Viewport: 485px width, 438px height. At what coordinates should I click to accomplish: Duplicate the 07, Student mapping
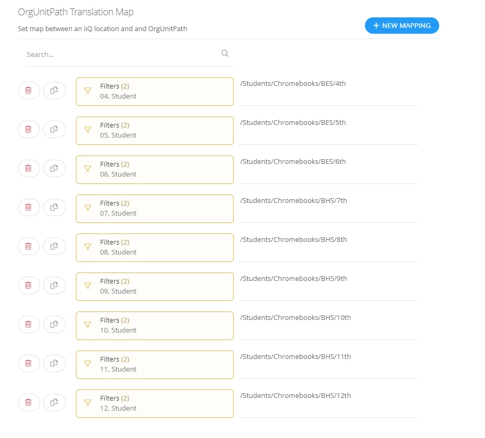point(54,207)
